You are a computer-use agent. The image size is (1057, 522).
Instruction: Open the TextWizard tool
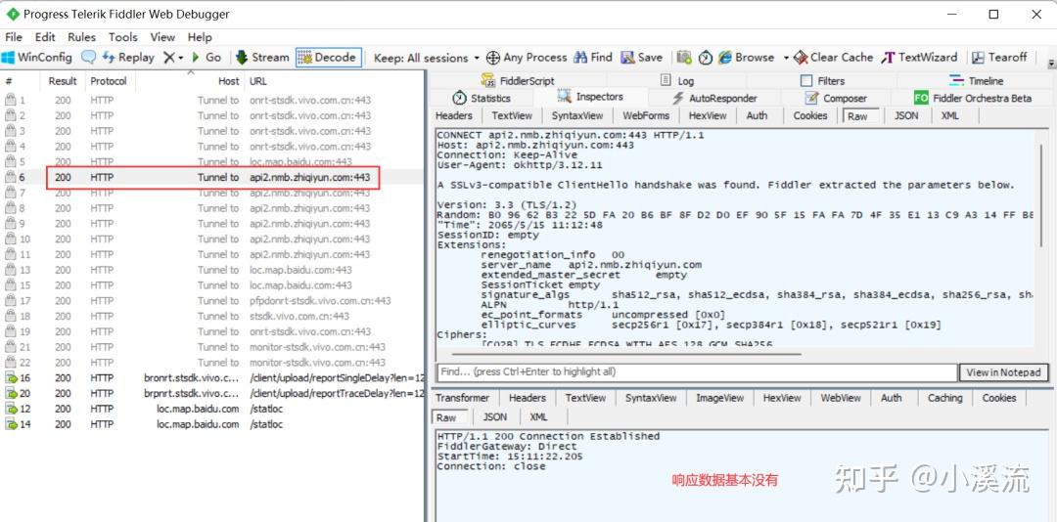pyautogui.click(x=919, y=58)
